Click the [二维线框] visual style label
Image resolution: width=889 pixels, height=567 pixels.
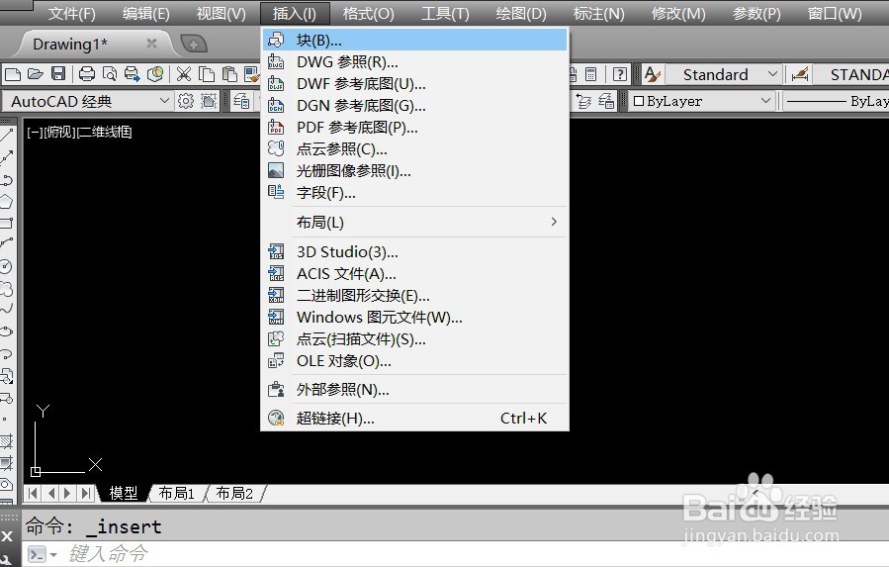(x=104, y=133)
